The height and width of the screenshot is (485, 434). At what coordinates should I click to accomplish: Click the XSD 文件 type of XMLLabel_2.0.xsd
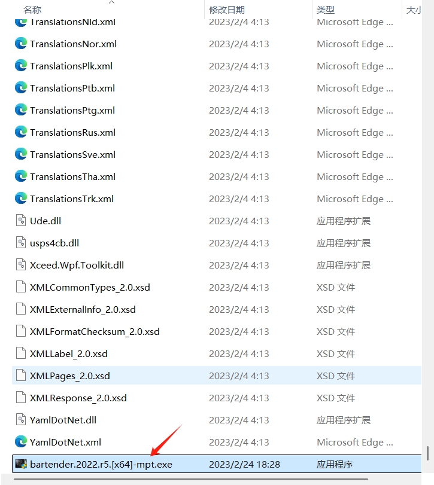[x=336, y=353]
